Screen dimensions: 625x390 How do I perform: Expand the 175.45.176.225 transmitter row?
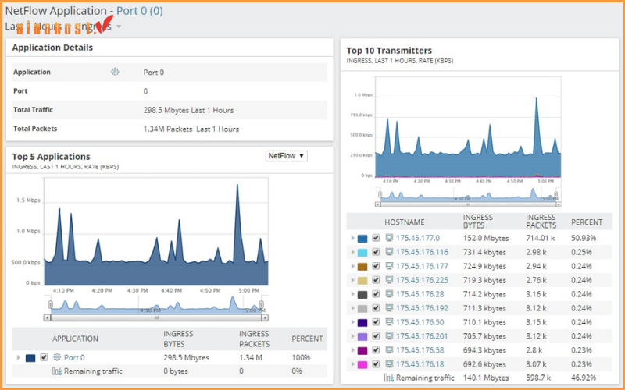click(352, 280)
